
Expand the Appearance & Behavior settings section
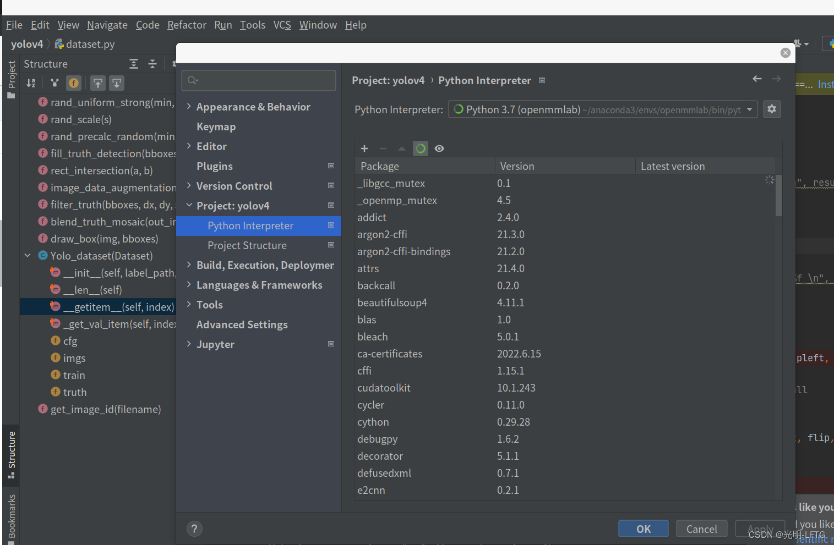[189, 107]
